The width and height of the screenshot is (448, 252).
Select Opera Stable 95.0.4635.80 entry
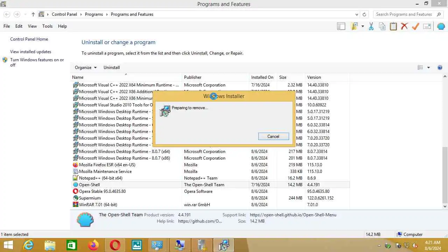210,191
